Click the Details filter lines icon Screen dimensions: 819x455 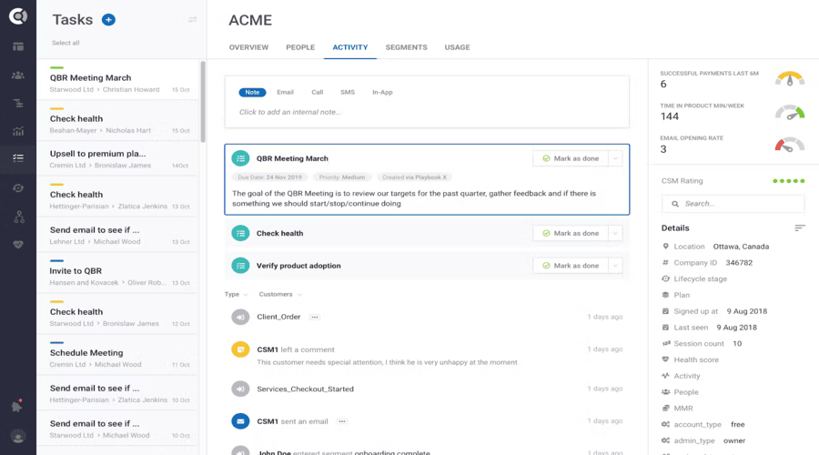click(800, 227)
